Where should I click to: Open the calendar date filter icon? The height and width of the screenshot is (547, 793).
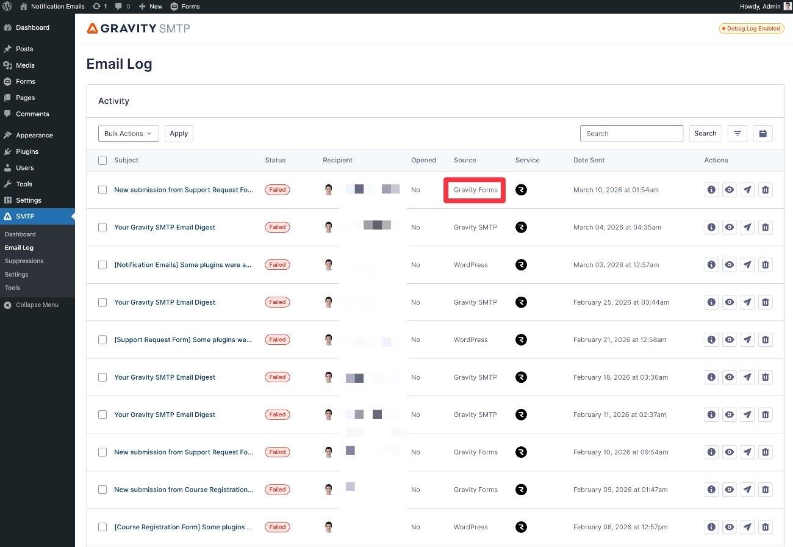coord(763,134)
